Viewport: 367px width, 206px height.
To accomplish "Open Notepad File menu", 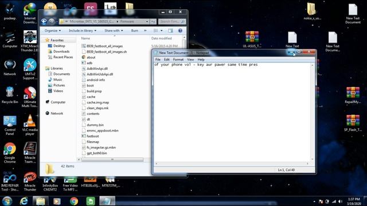I will pos(158,60).
